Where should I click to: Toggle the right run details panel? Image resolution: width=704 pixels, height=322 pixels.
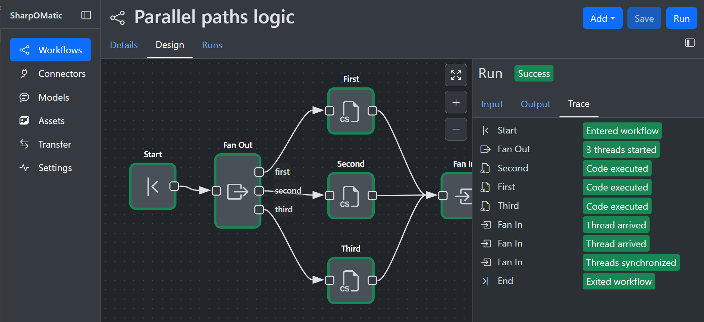click(x=690, y=43)
